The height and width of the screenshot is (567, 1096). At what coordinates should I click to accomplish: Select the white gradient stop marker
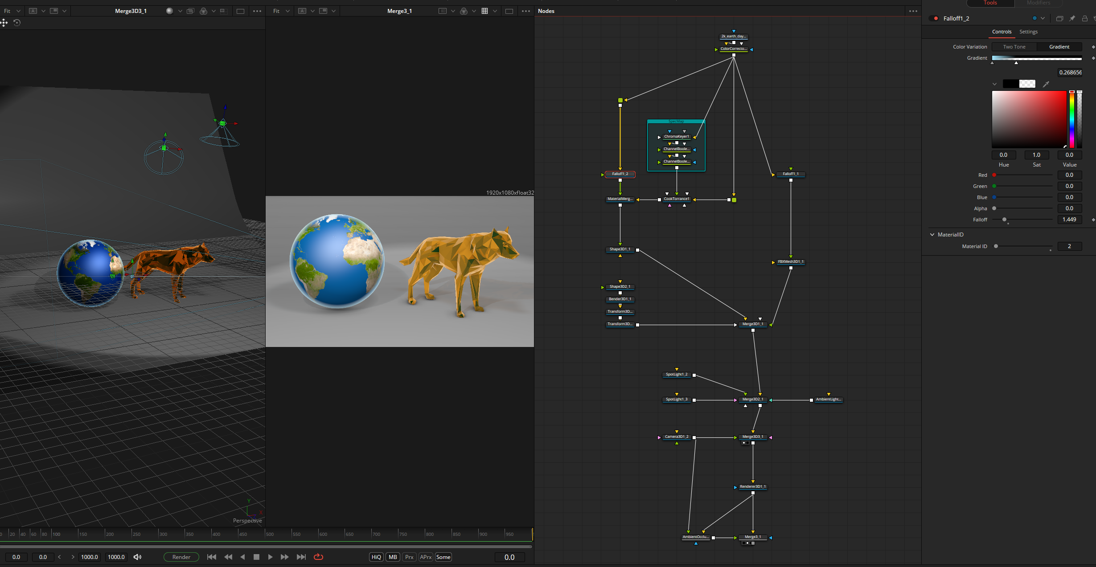(1016, 63)
